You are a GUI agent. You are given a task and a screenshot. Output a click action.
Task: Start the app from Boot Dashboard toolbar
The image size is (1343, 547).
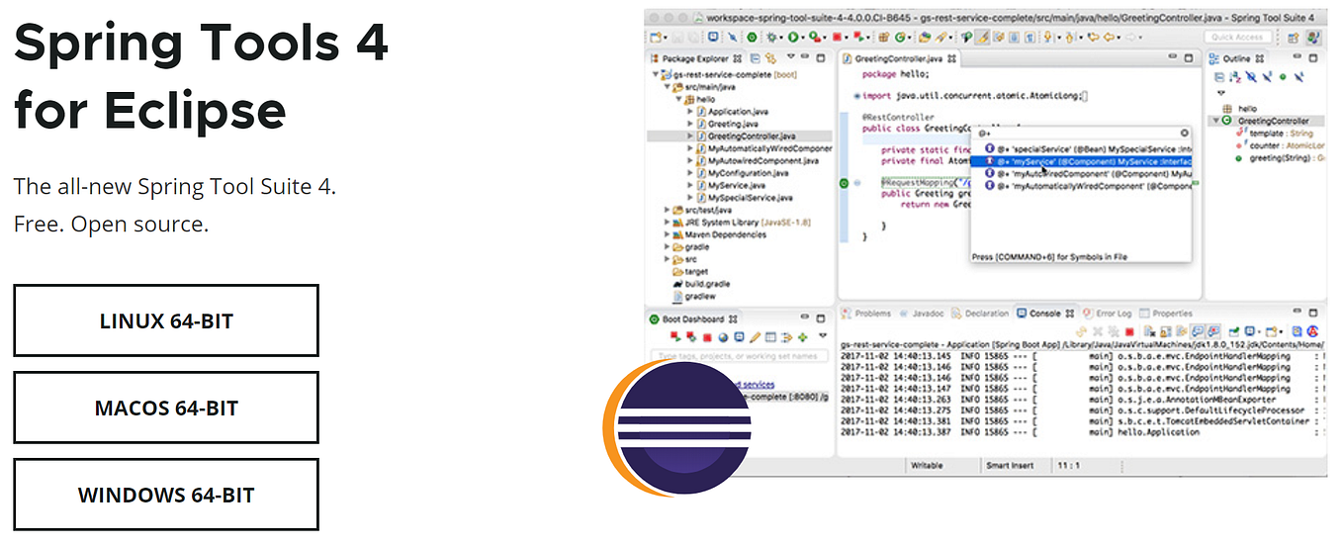tap(675, 337)
